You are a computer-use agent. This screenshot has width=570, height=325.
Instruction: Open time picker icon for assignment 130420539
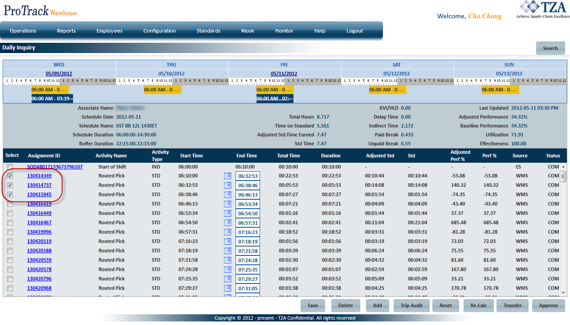click(227, 260)
